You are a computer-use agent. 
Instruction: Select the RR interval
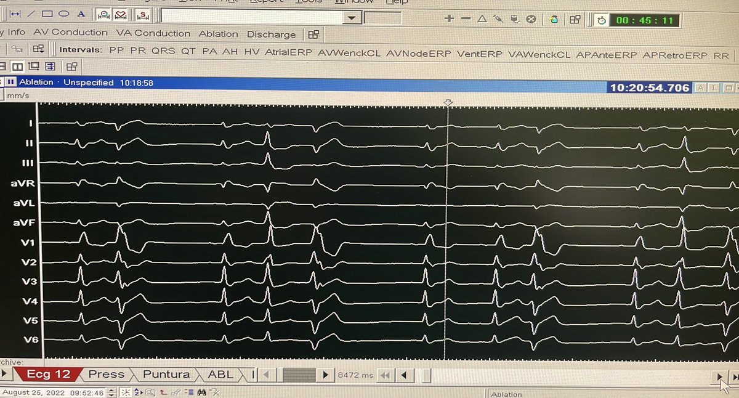pos(721,55)
